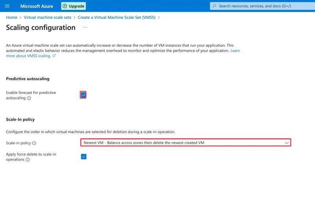Toggle Apply force delete to scale-in checkbox
315x211 pixels.
click(83, 156)
